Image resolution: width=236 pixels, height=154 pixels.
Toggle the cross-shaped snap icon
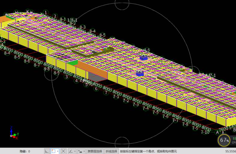[63, 151]
